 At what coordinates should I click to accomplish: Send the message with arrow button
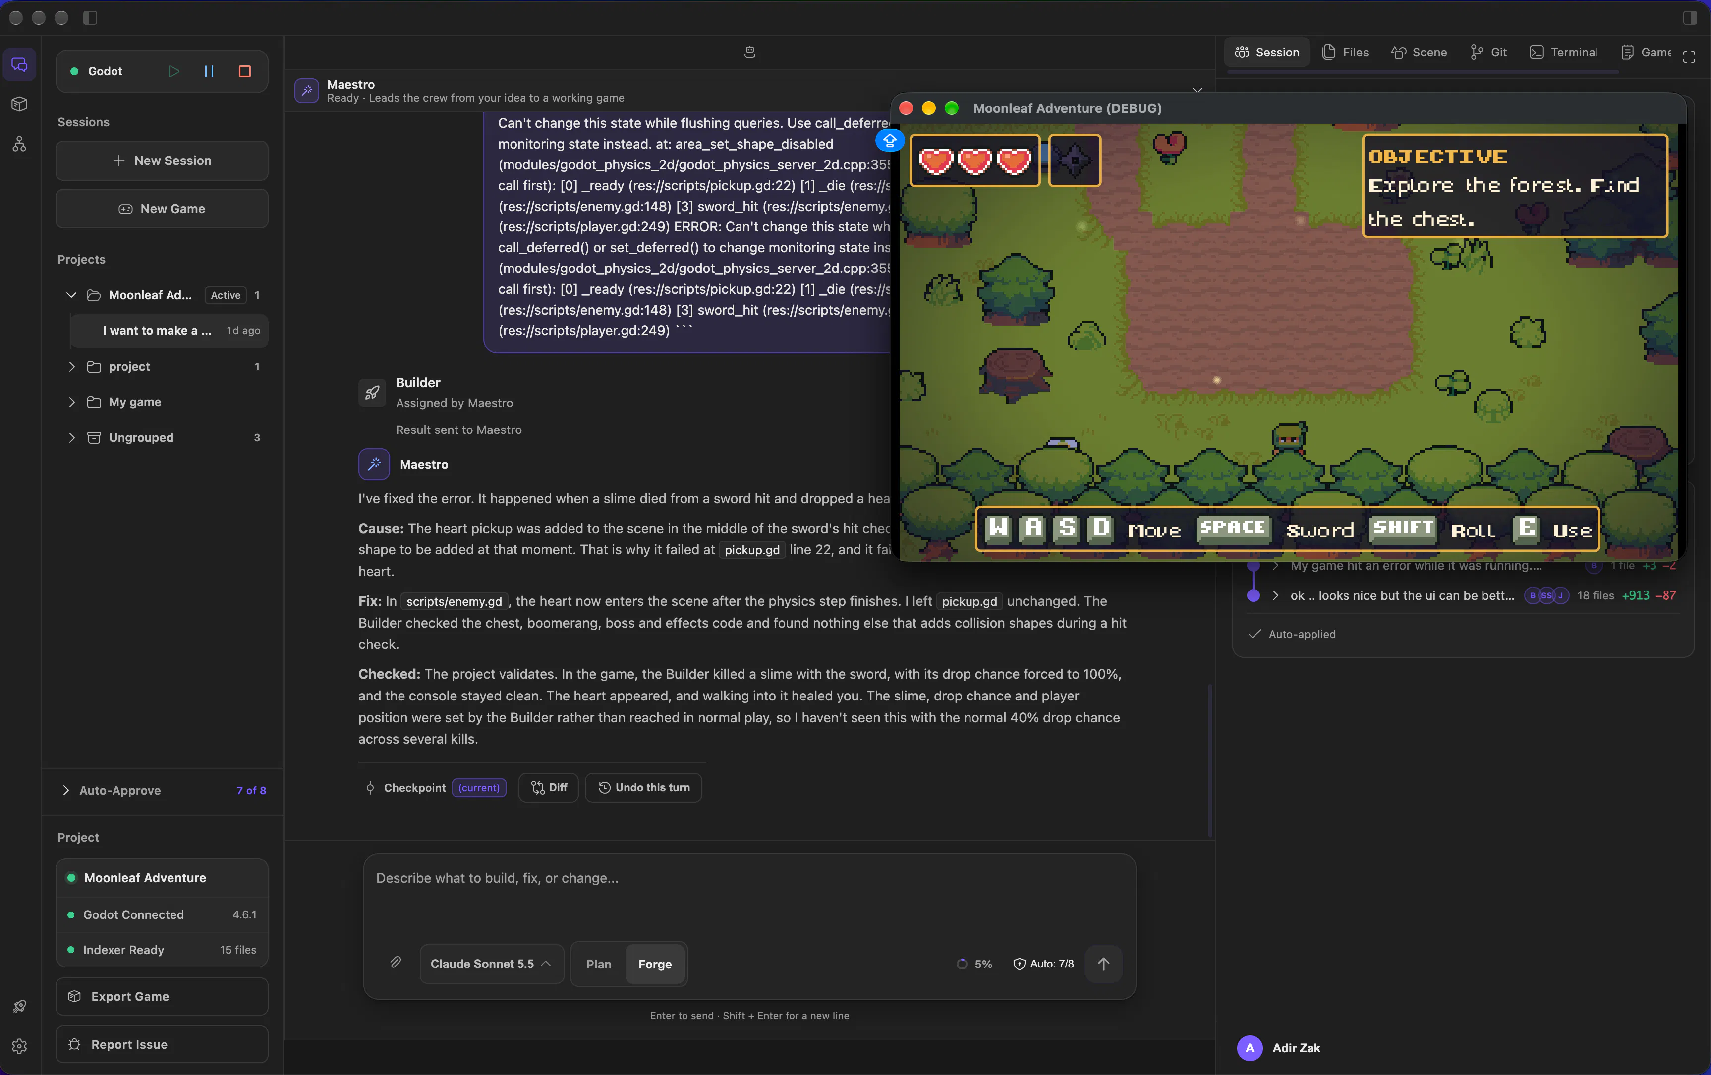tap(1103, 964)
